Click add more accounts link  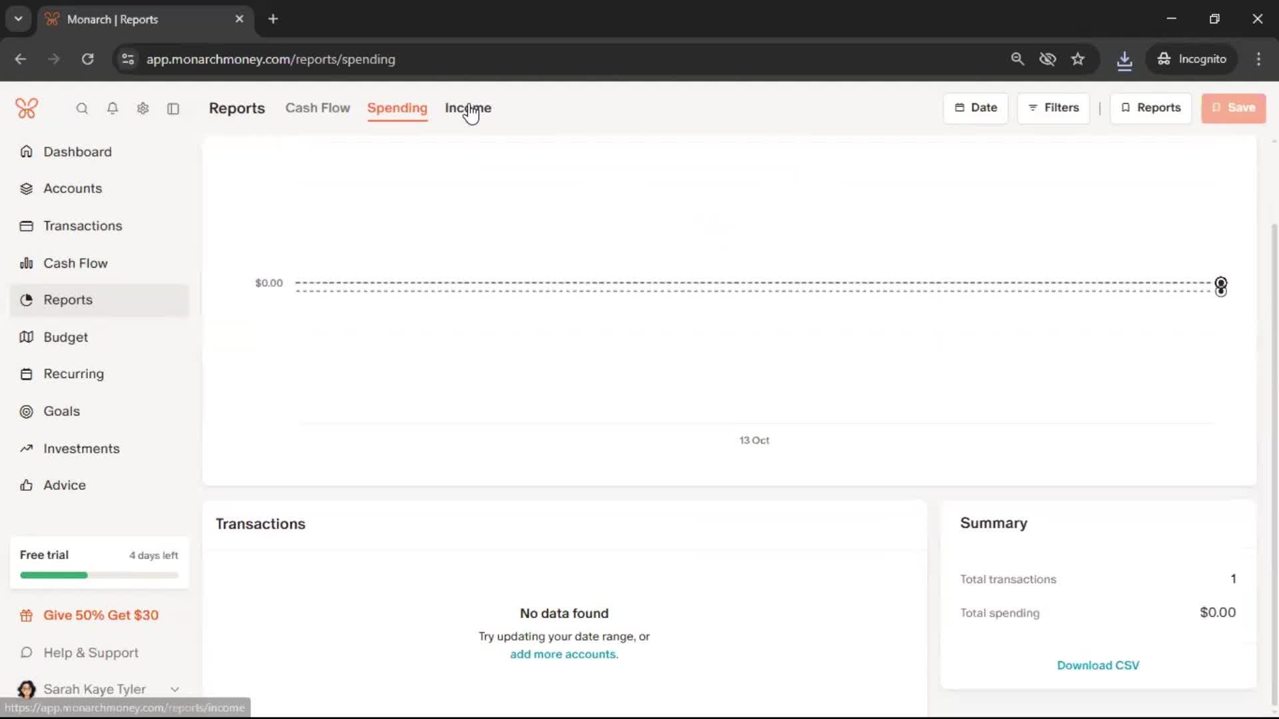[564, 654]
